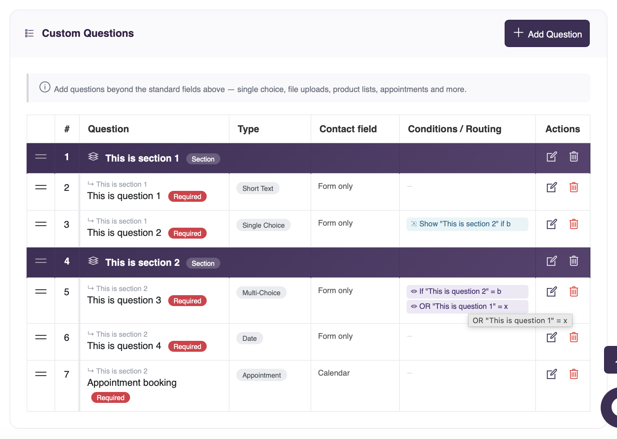Click the Add Question button

point(547,33)
